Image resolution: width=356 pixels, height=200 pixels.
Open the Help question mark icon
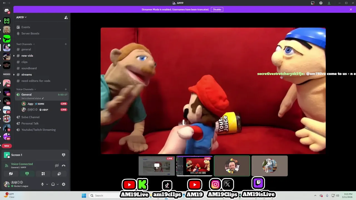321,3
